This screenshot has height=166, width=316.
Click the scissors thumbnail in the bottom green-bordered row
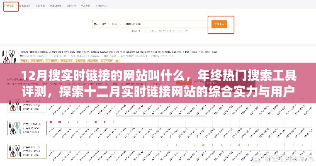point(12,150)
